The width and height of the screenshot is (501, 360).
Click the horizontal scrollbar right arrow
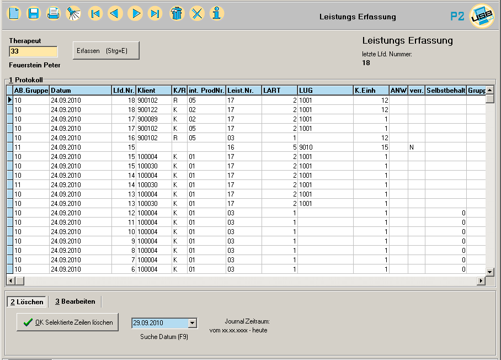(x=481, y=281)
